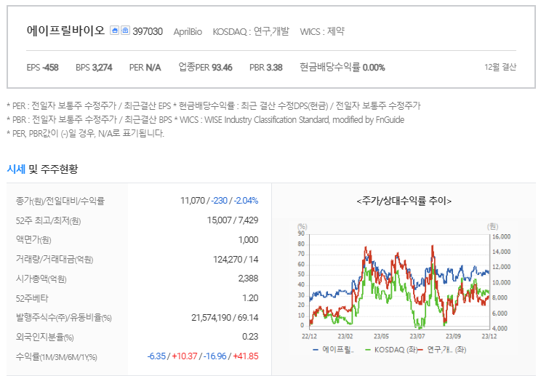
Task: Click the 현금배당수익률 0.00% figure
Action: pos(342,67)
